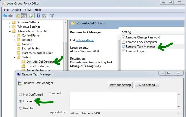The width and height of the screenshot is (186, 117).
Task: Click the Control Panel folder icon
Action: [x=18, y=35]
